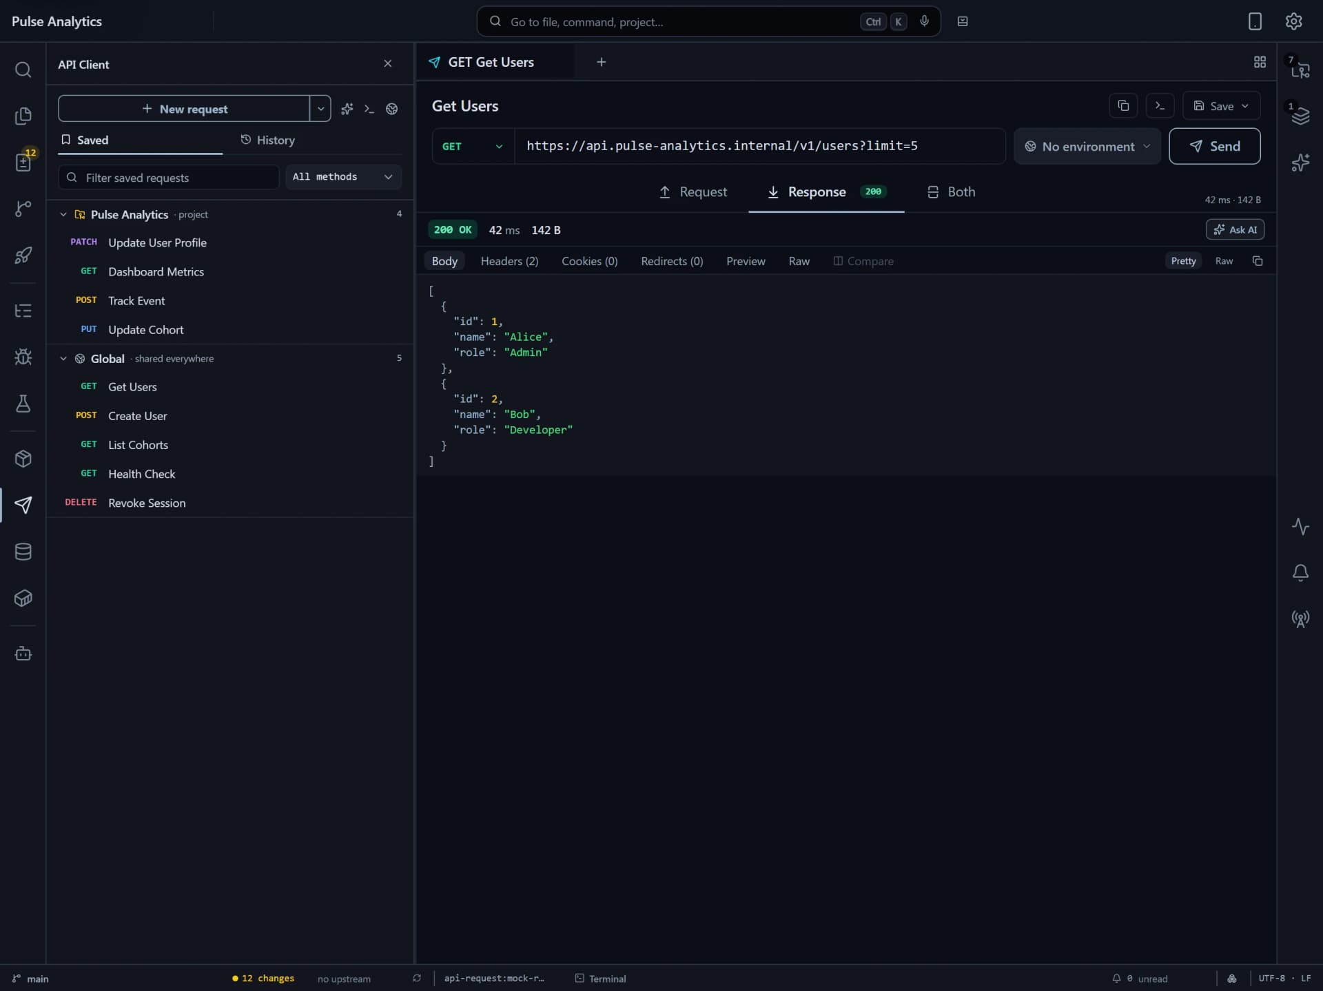Screen dimensions: 1323x991
Task: Switch response view to Raw toggle
Action: click(x=1224, y=261)
